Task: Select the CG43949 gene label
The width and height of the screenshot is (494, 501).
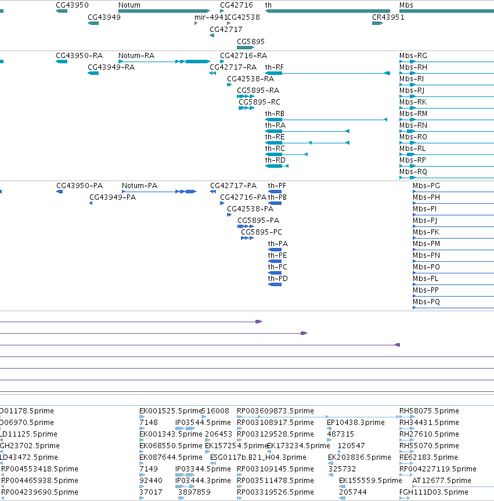Action: tap(104, 17)
